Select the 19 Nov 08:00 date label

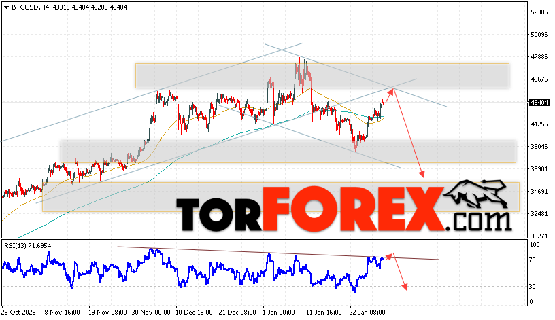107,313
